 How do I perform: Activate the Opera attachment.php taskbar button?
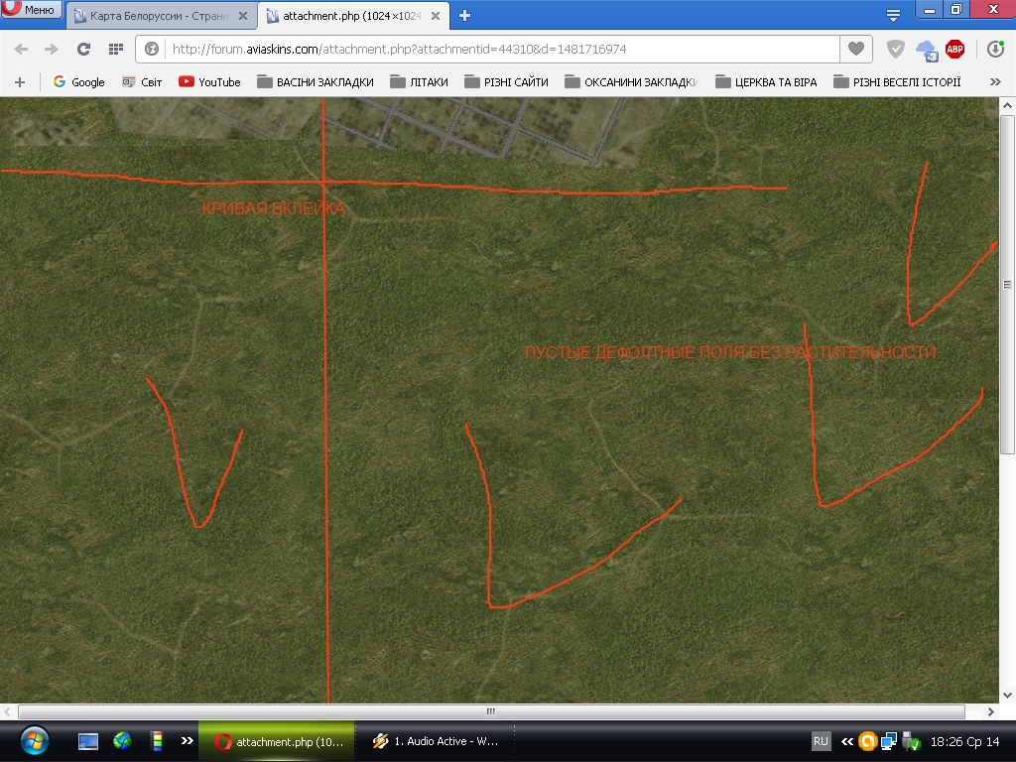(x=277, y=741)
